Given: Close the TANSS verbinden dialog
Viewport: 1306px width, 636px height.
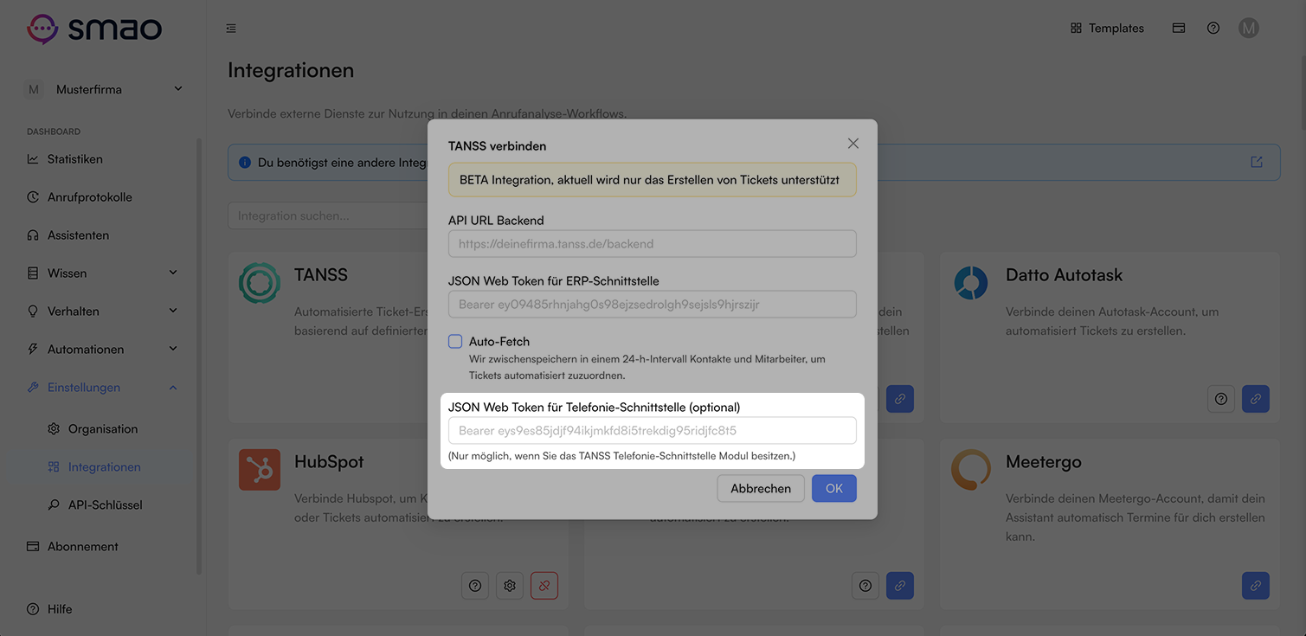Looking at the screenshot, I should (x=853, y=144).
